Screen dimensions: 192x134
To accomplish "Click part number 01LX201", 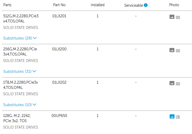I will point(59,16).
